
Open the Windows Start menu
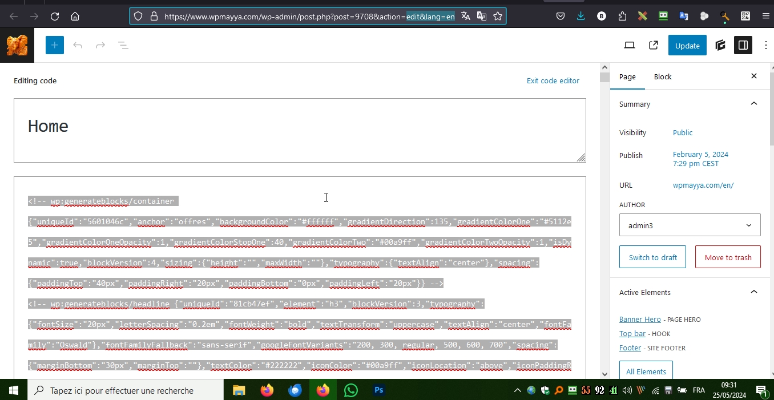(14, 390)
